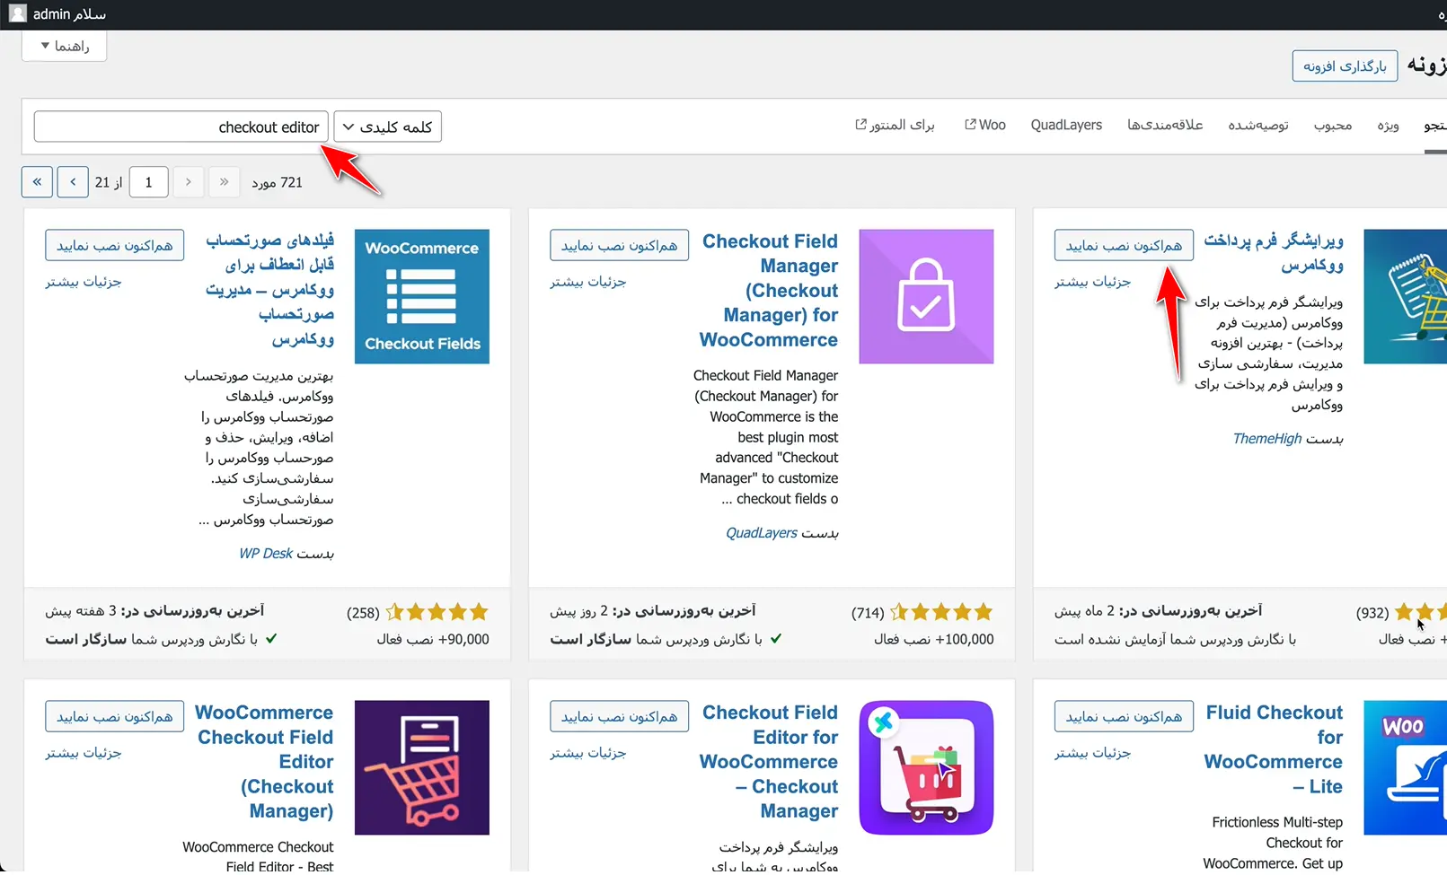Click the disabled previous page arrow
This screenshot has height=875, width=1447.
point(188,182)
